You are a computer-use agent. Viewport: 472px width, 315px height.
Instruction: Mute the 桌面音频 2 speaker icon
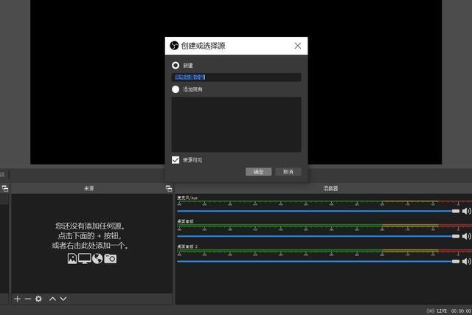pyautogui.click(x=466, y=261)
